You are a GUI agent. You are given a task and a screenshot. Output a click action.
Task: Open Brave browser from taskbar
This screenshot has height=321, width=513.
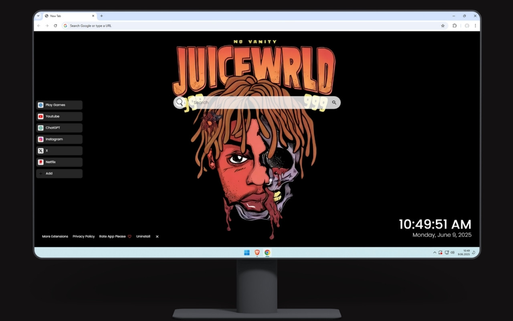click(x=257, y=252)
